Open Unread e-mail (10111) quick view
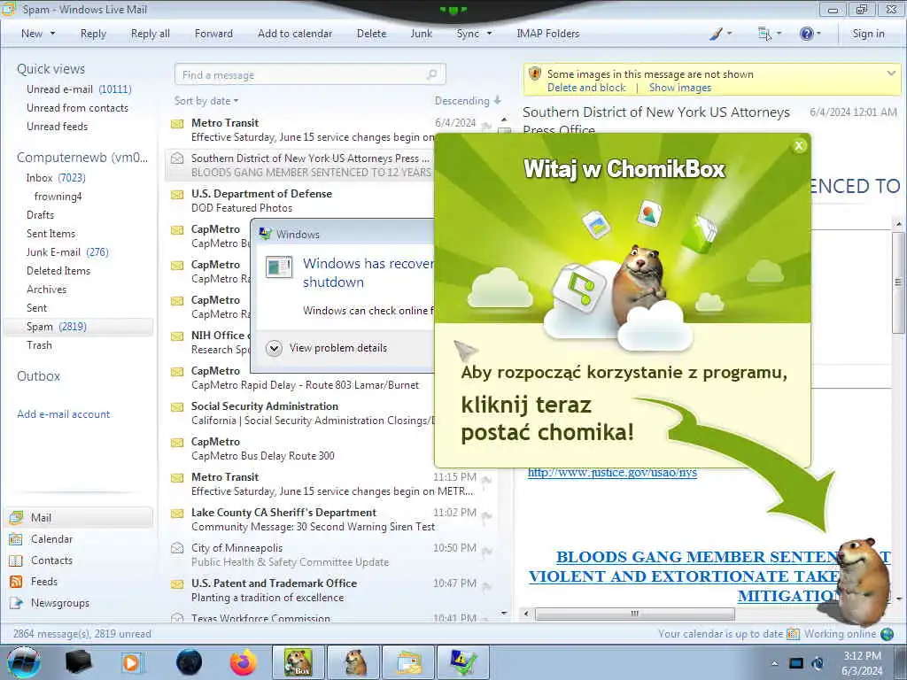The width and height of the screenshot is (907, 680). pos(79,89)
